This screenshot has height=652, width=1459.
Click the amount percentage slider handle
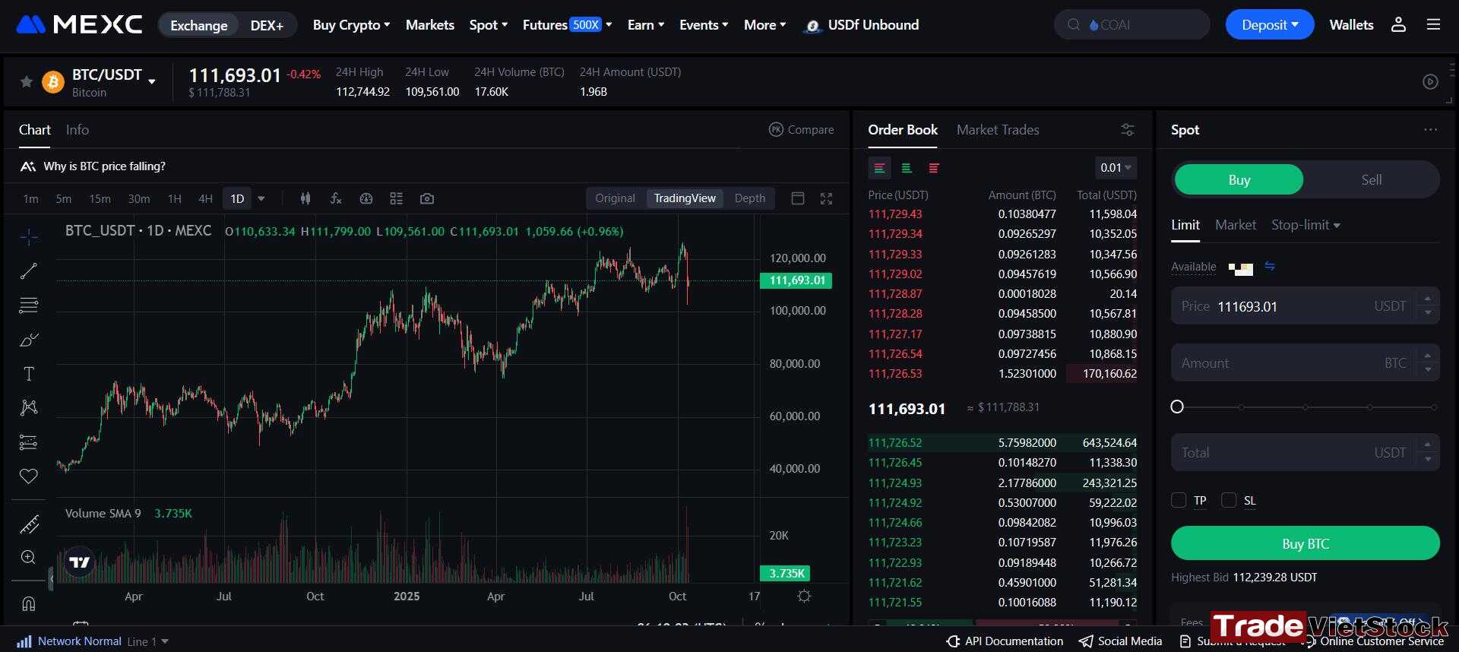tap(1177, 407)
